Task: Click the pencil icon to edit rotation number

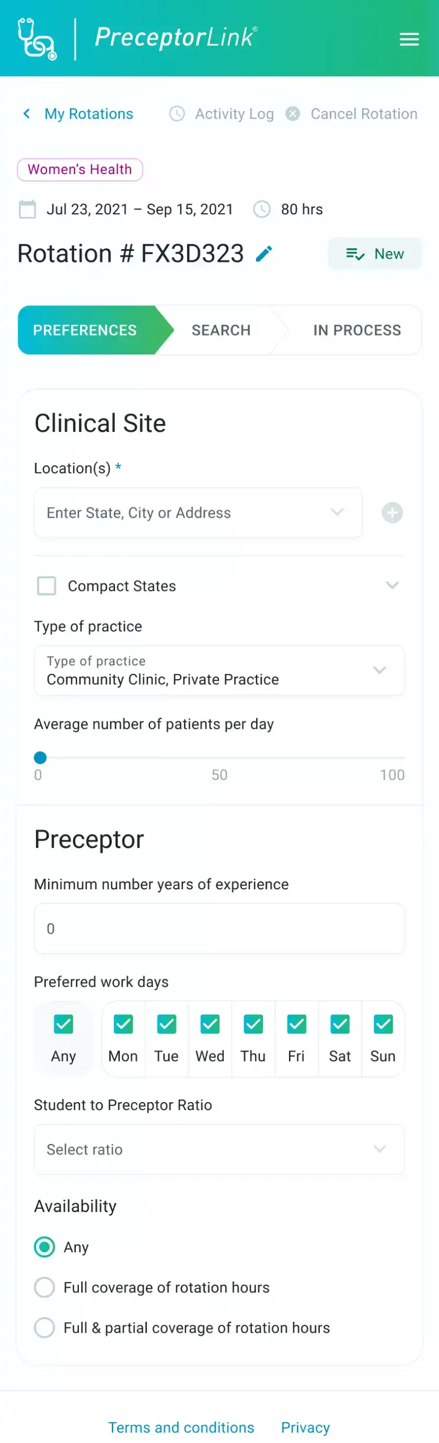Action: (x=264, y=254)
